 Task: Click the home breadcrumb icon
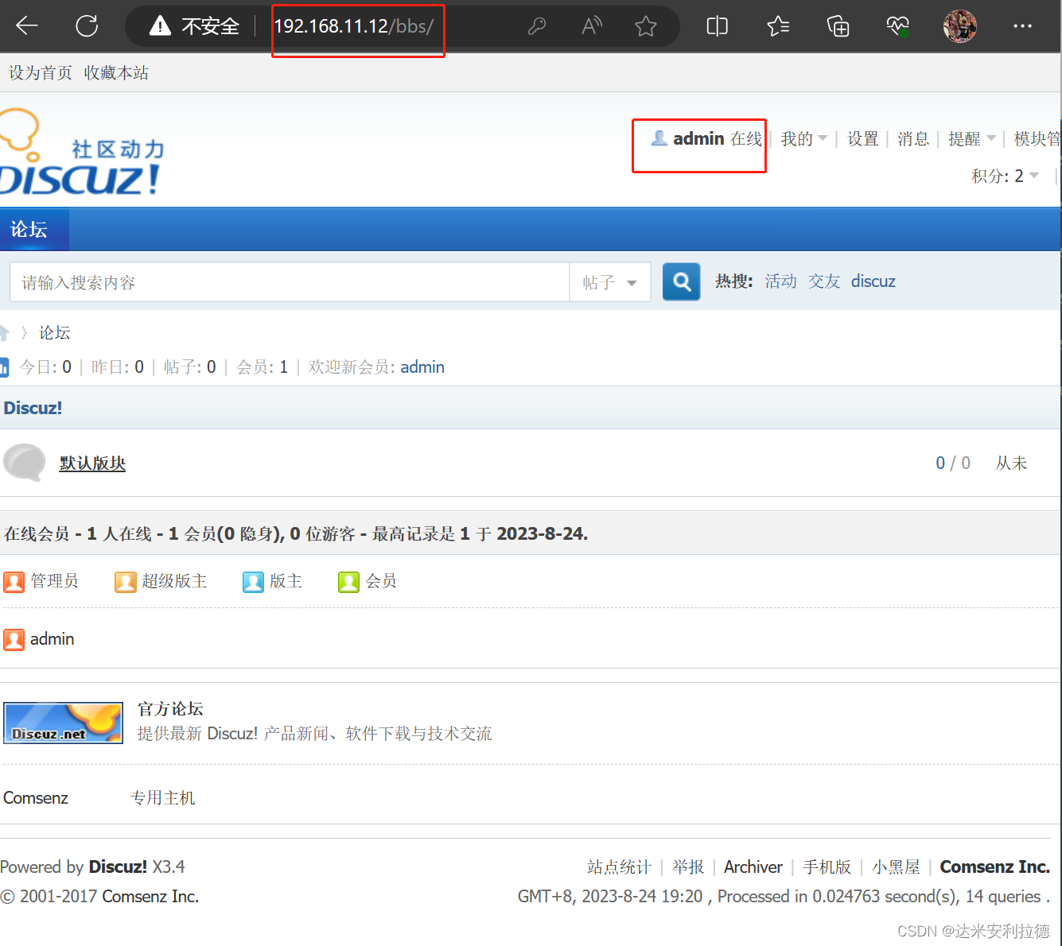tap(4, 332)
